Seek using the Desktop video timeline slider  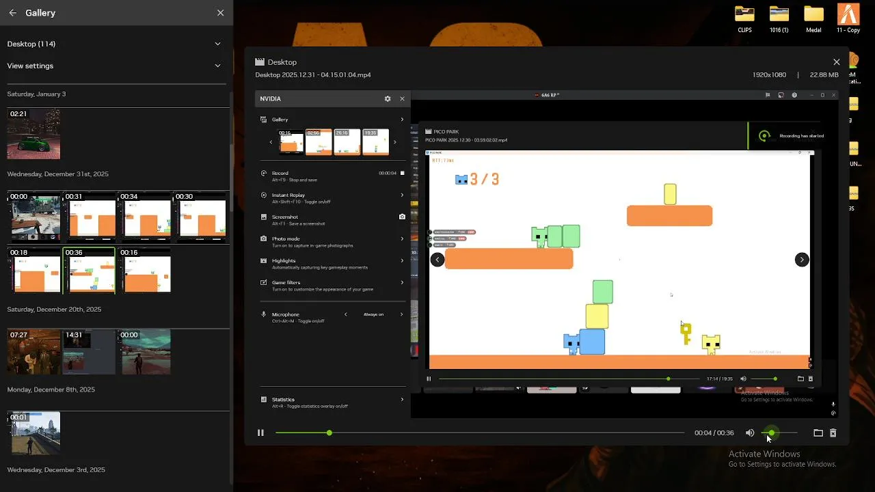(480, 433)
